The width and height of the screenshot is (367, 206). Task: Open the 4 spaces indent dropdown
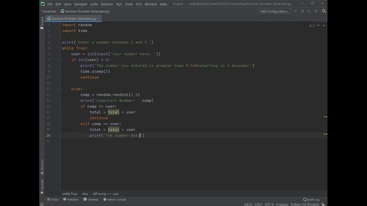coord(282,204)
